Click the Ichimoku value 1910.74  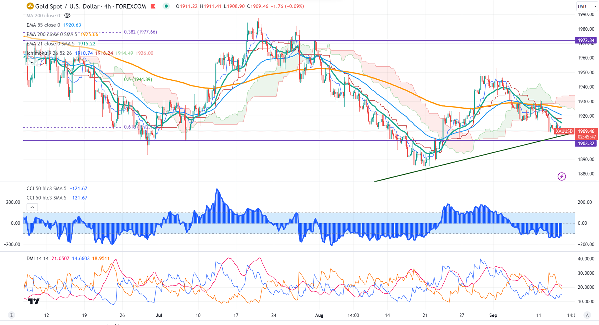[x=84, y=53]
